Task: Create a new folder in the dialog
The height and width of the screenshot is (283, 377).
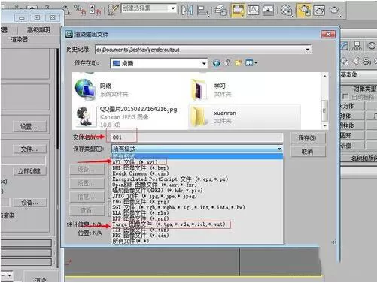Action: point(239,63)
